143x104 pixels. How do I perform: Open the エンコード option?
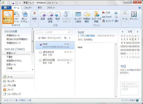coord(108,21)
